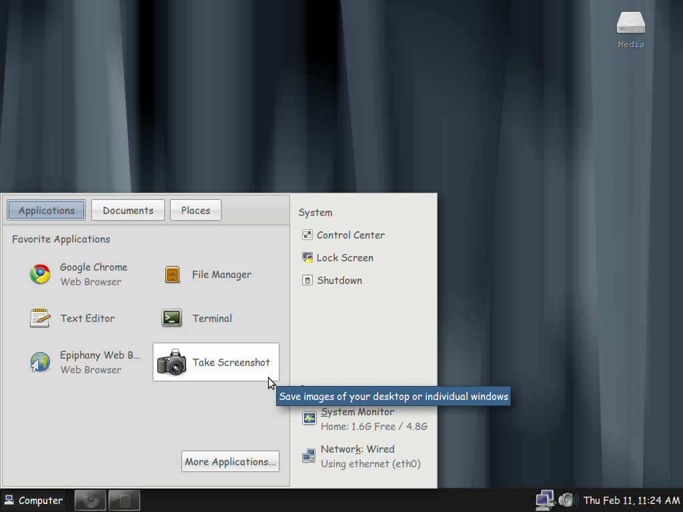Switch to the Places tab
Screen dimensions: 683x512
[x=195, y=210]
